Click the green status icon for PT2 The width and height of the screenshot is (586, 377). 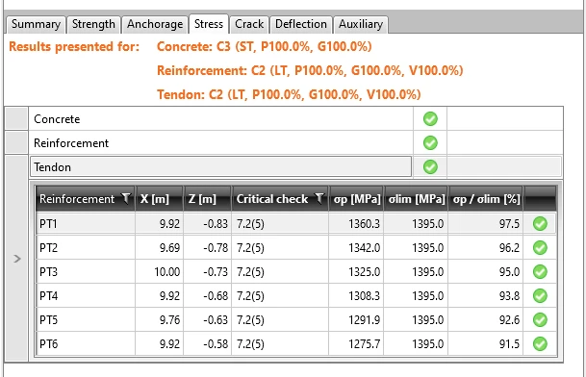point(540,248)
